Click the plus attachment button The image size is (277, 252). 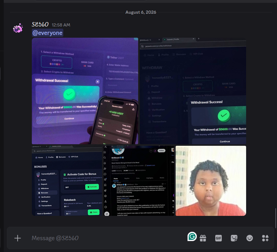[17, 238]
